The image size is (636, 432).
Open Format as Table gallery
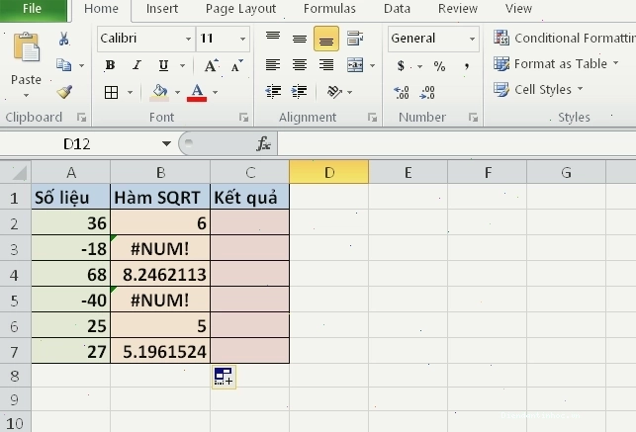pyautogui.click(x=556, y=63)
